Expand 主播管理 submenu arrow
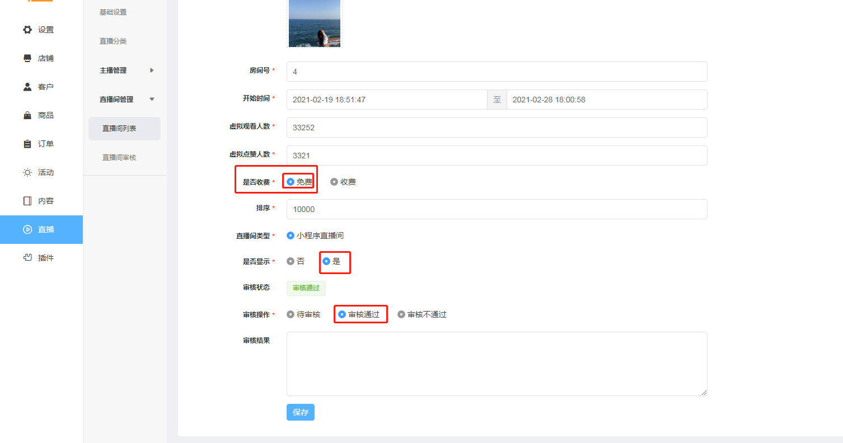The image size is (843, 443). click(152, 70)
